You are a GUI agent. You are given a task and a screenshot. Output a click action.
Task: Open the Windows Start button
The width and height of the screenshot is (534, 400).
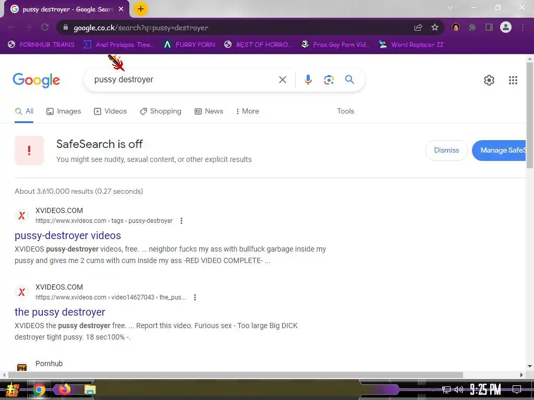pos(11,390)
